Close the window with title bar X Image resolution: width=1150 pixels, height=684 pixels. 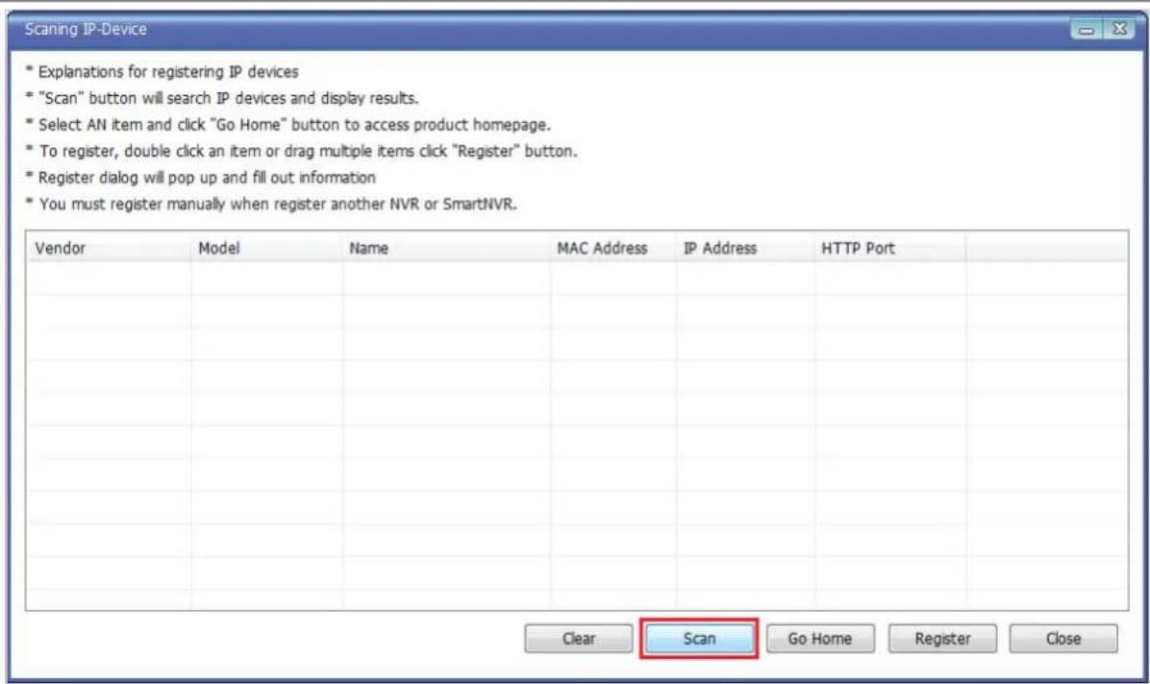tap(1119, 30)
